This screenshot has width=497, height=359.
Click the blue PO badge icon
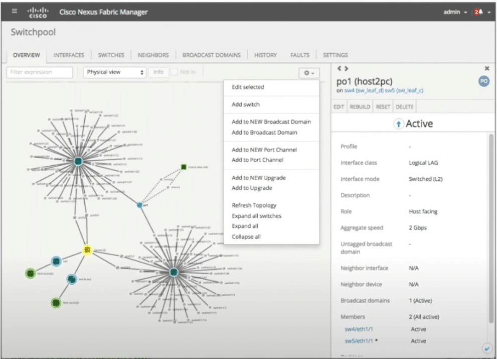(483, 81)
